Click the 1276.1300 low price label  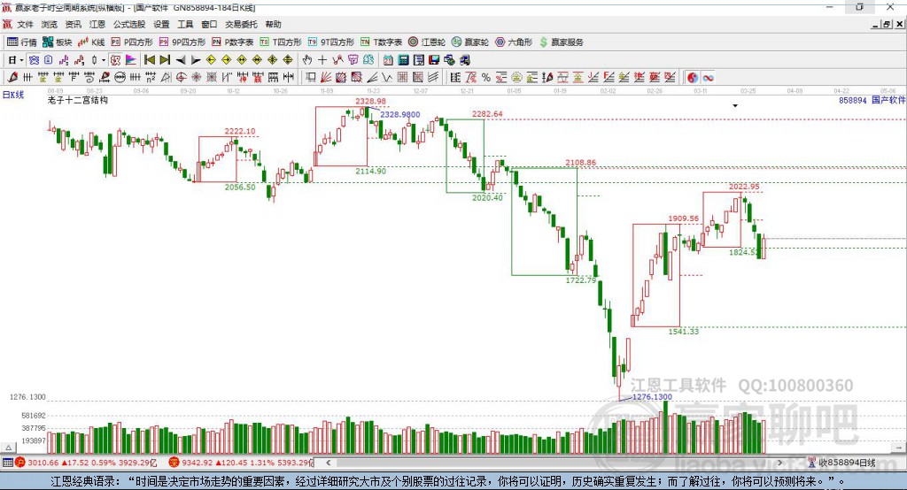(x=652, y=397)
